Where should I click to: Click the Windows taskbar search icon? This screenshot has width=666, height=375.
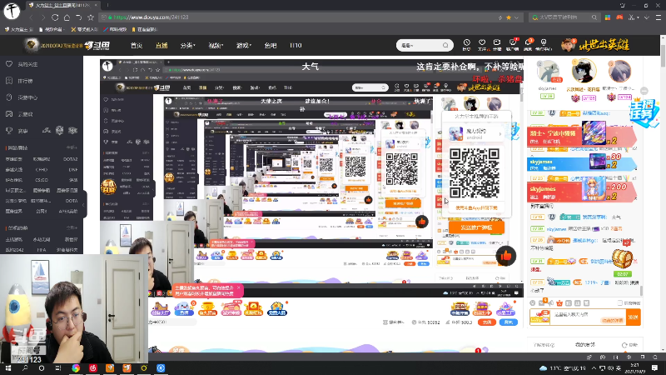pos(25,368)
